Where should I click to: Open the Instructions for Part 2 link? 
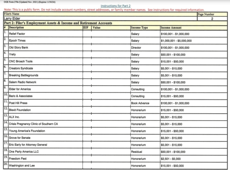115,6
